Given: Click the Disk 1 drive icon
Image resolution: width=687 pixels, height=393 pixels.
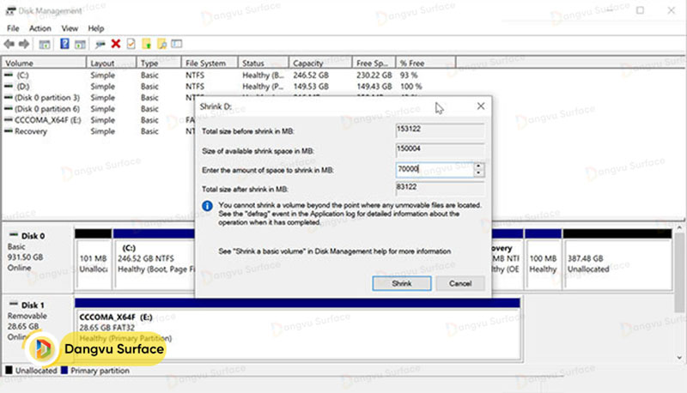Looking at the screenshot, I should [14, 304].
